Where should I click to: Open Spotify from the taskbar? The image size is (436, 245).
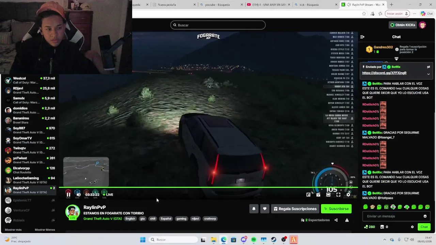click(253, 240)
